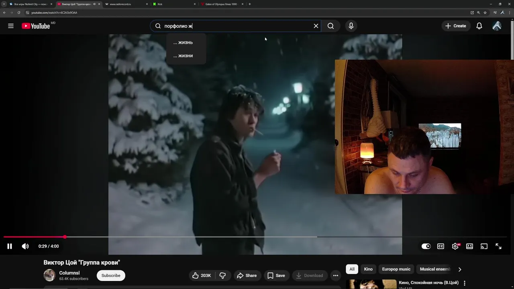Close the Виктор Цой YouTube tab

point(99,4)
